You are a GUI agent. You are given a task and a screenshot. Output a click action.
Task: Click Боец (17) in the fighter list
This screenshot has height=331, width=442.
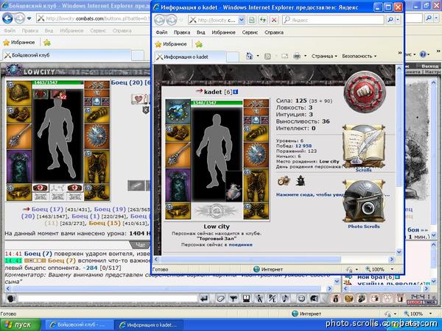[x=47, y=209]
